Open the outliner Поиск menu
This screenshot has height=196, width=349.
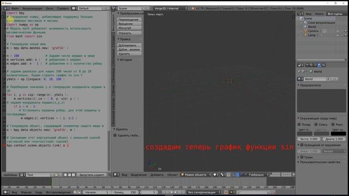[319, 14]
